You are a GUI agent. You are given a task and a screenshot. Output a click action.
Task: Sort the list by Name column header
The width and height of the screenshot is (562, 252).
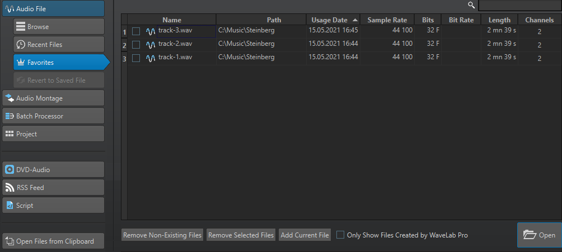tap(172, 20)
